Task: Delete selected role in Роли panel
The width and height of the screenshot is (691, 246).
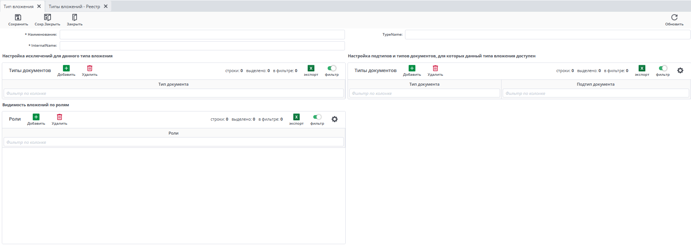Action: 59,118
